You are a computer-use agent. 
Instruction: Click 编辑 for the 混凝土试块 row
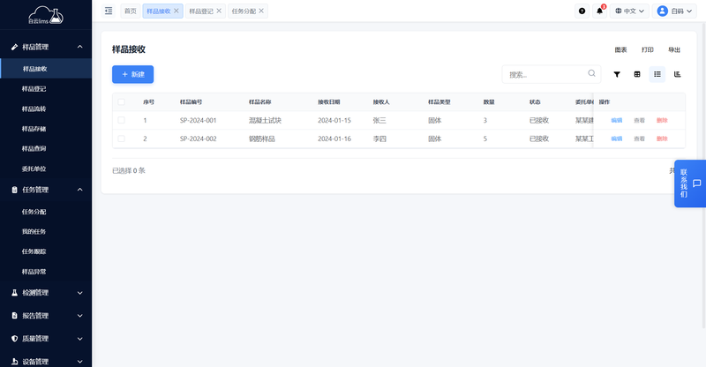pos(616,120)
